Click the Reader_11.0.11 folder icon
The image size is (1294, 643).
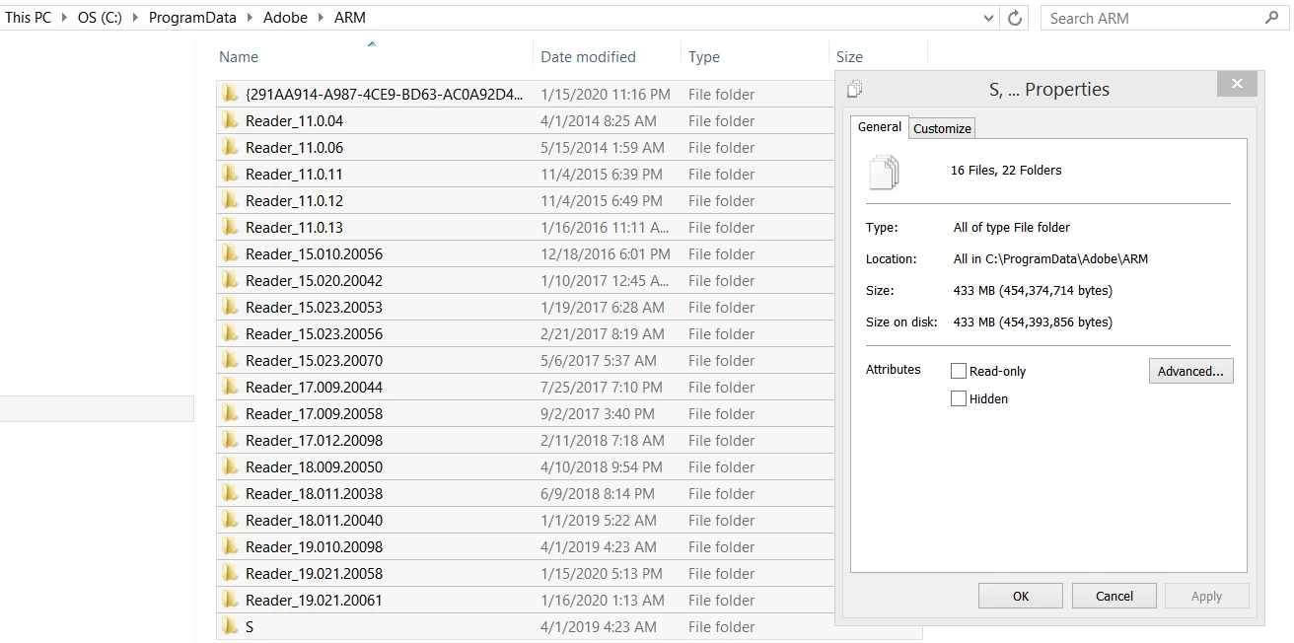[x=230, y=174]
